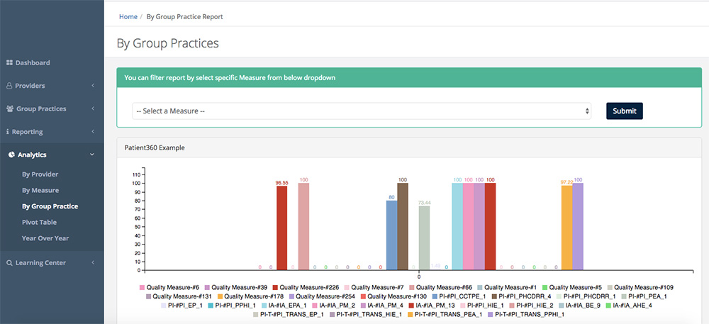Click the Dashboard grid icon
The width and height of the screenshot is (709, 324).
[10, 63]
